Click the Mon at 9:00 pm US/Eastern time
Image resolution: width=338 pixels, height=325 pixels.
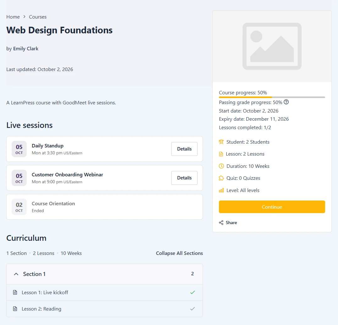[57, 182]
